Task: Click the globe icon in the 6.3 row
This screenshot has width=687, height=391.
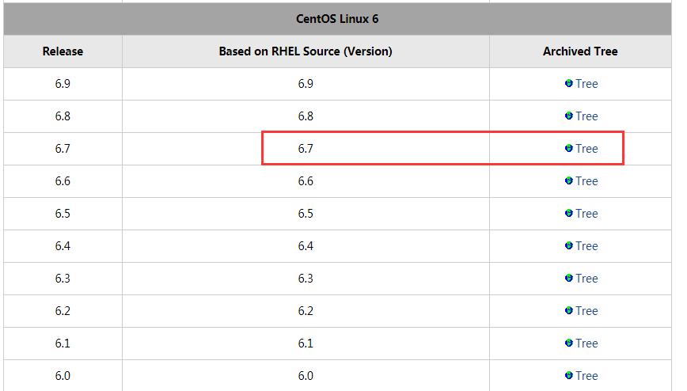Action: click(x=569, y=278)
